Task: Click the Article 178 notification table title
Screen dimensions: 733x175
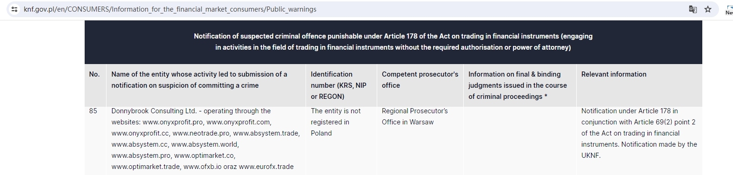Action: click(x=393, y=42)
